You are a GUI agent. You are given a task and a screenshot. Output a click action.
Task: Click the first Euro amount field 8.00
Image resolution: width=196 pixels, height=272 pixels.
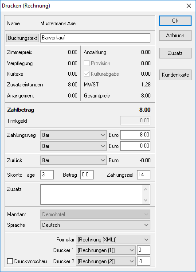pos(135,135)
